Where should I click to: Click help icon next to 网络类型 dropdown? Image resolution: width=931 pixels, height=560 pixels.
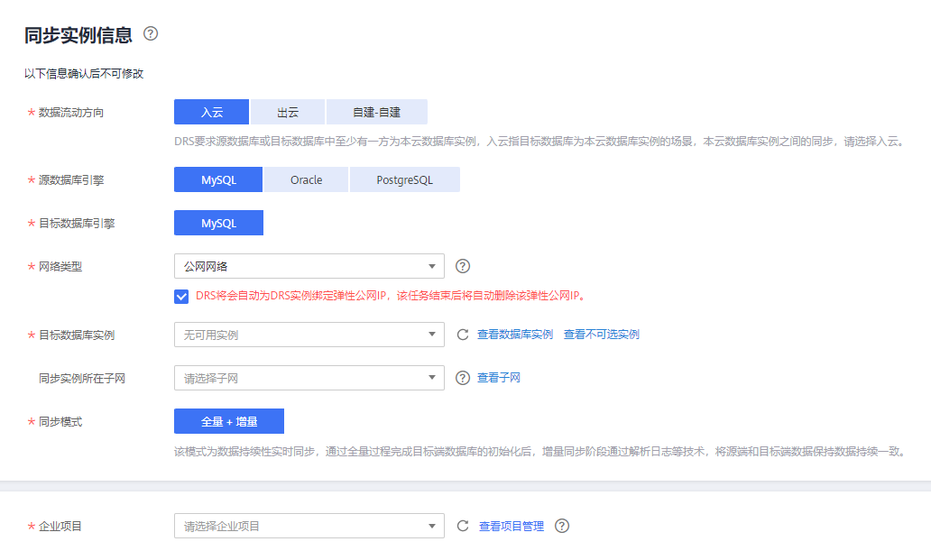tap(463, 266)
